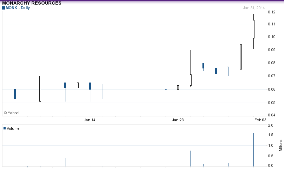
Task: Click the 0.12 price axis label
Action: click(x=272, y=12)
